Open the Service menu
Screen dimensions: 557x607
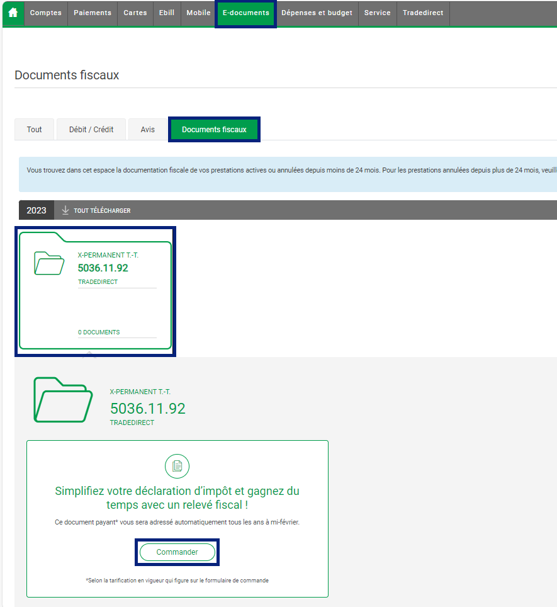click(x=377, y=13)
